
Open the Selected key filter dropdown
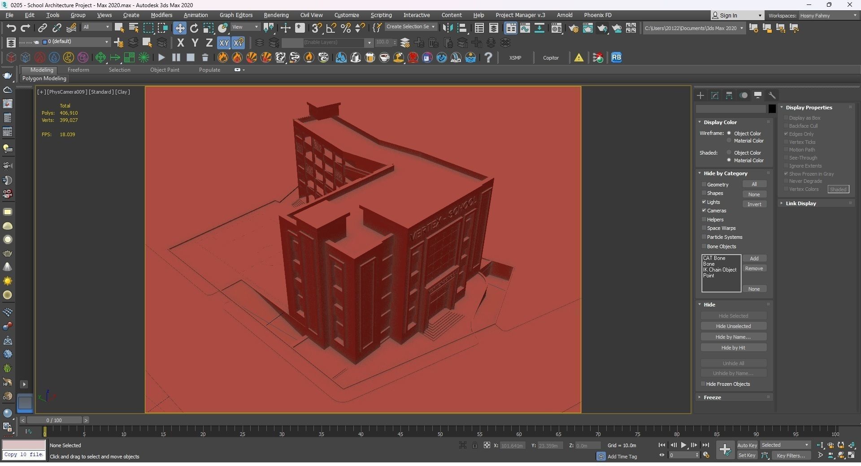point(785,445)
